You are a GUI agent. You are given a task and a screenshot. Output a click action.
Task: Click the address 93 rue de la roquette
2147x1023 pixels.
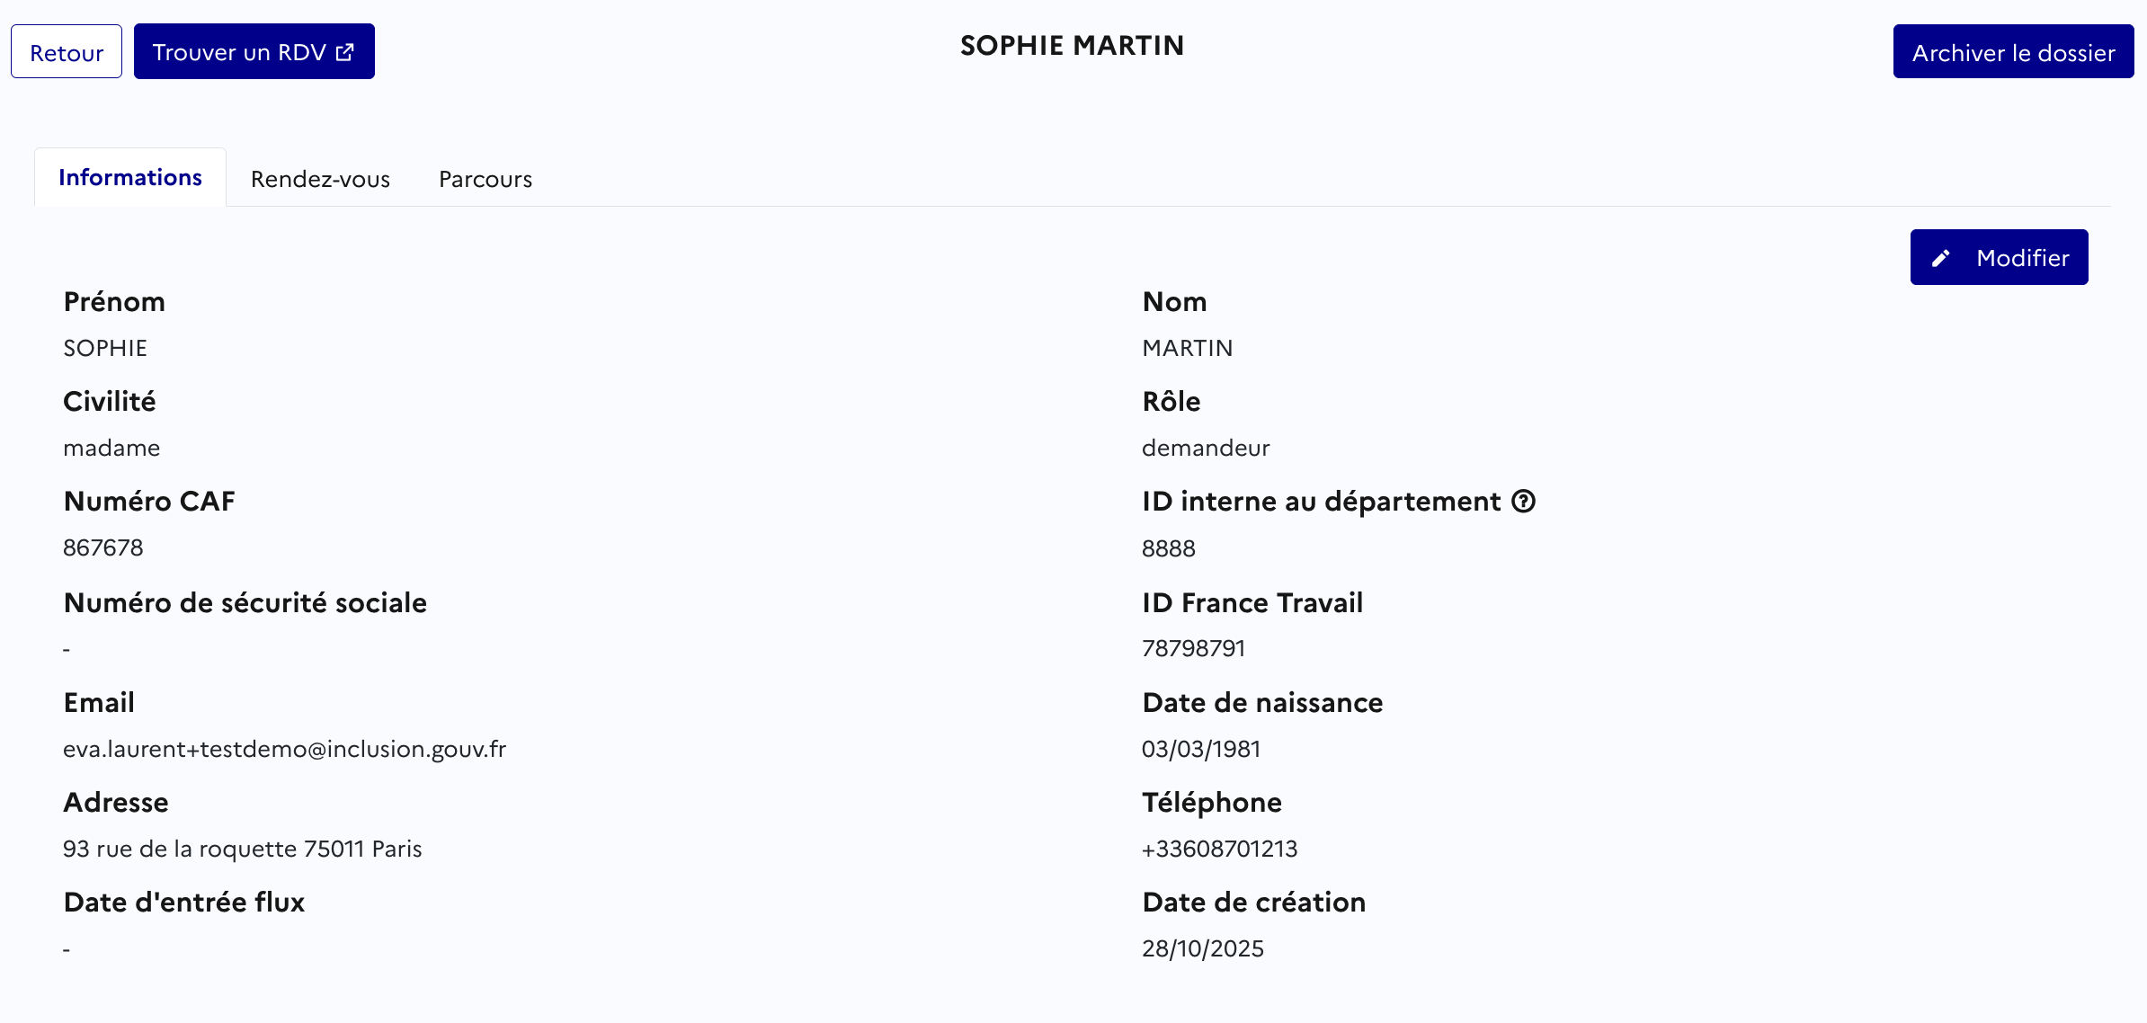[242, 849]
